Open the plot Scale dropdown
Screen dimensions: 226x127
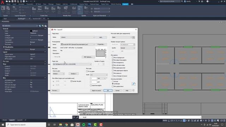99,75
